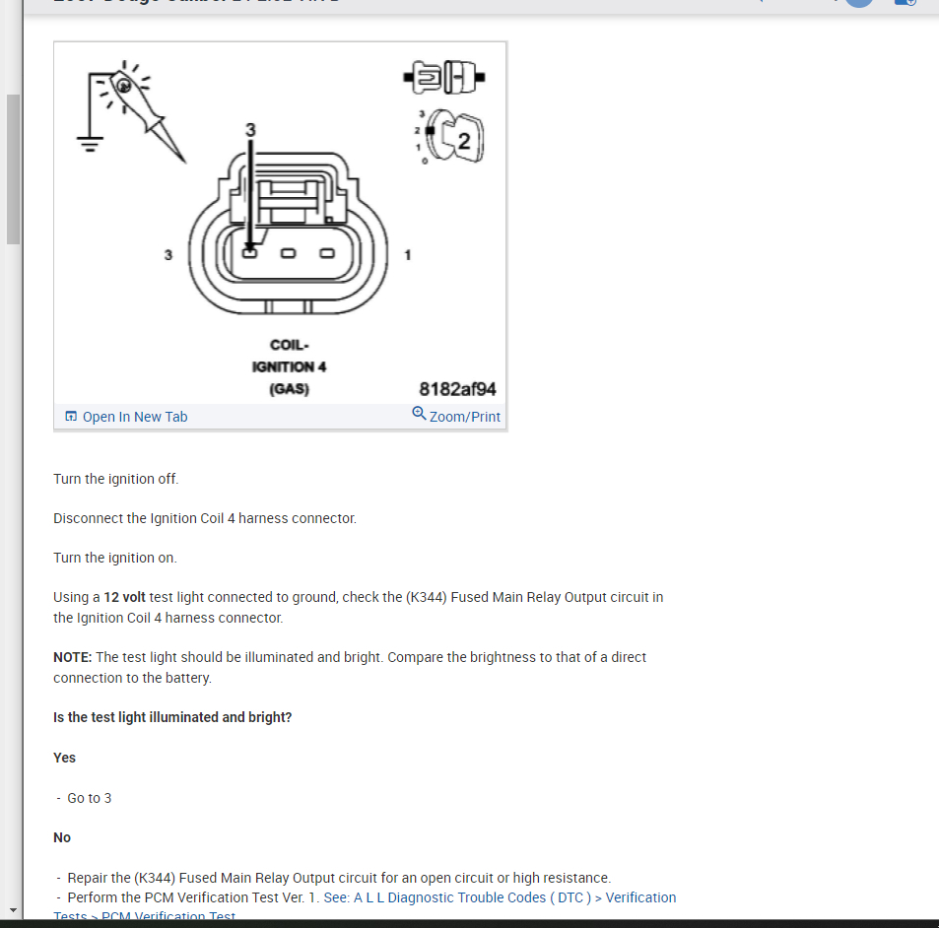
Task: Click the 'Go to 3' step text
Action: [x=90, y=798]
